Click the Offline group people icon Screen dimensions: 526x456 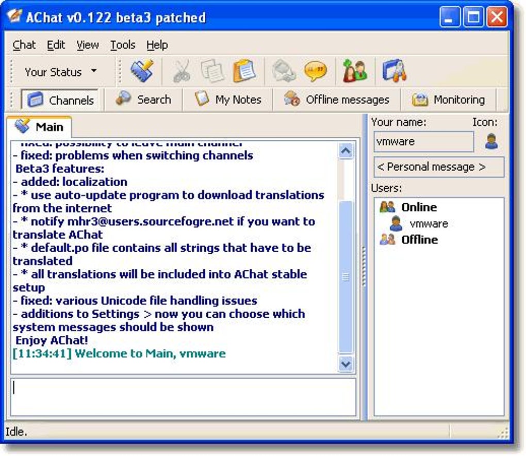coord(387,239)
